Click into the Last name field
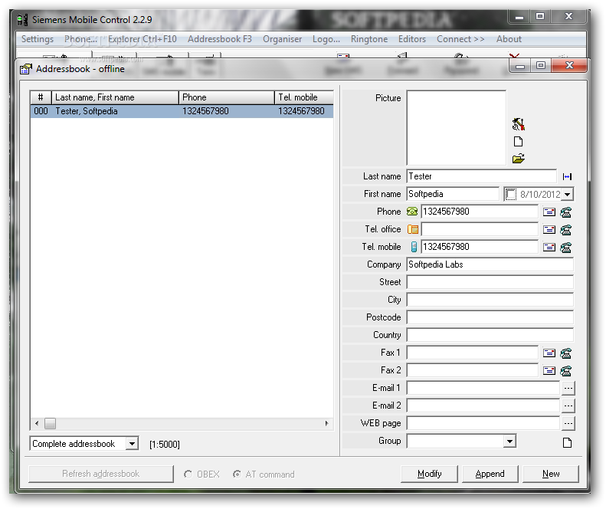 coord(482,176)
